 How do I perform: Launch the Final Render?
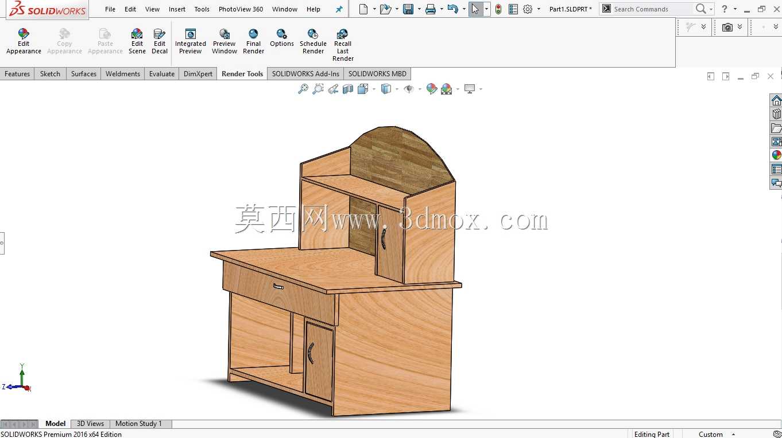[x=253, y=41]
